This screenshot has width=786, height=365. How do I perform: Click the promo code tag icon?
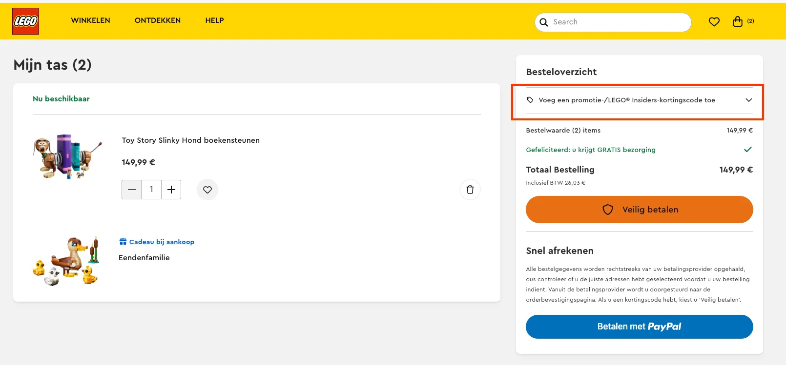[530, 100]
